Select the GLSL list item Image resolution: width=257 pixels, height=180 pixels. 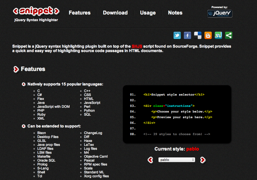coord(42,141)
